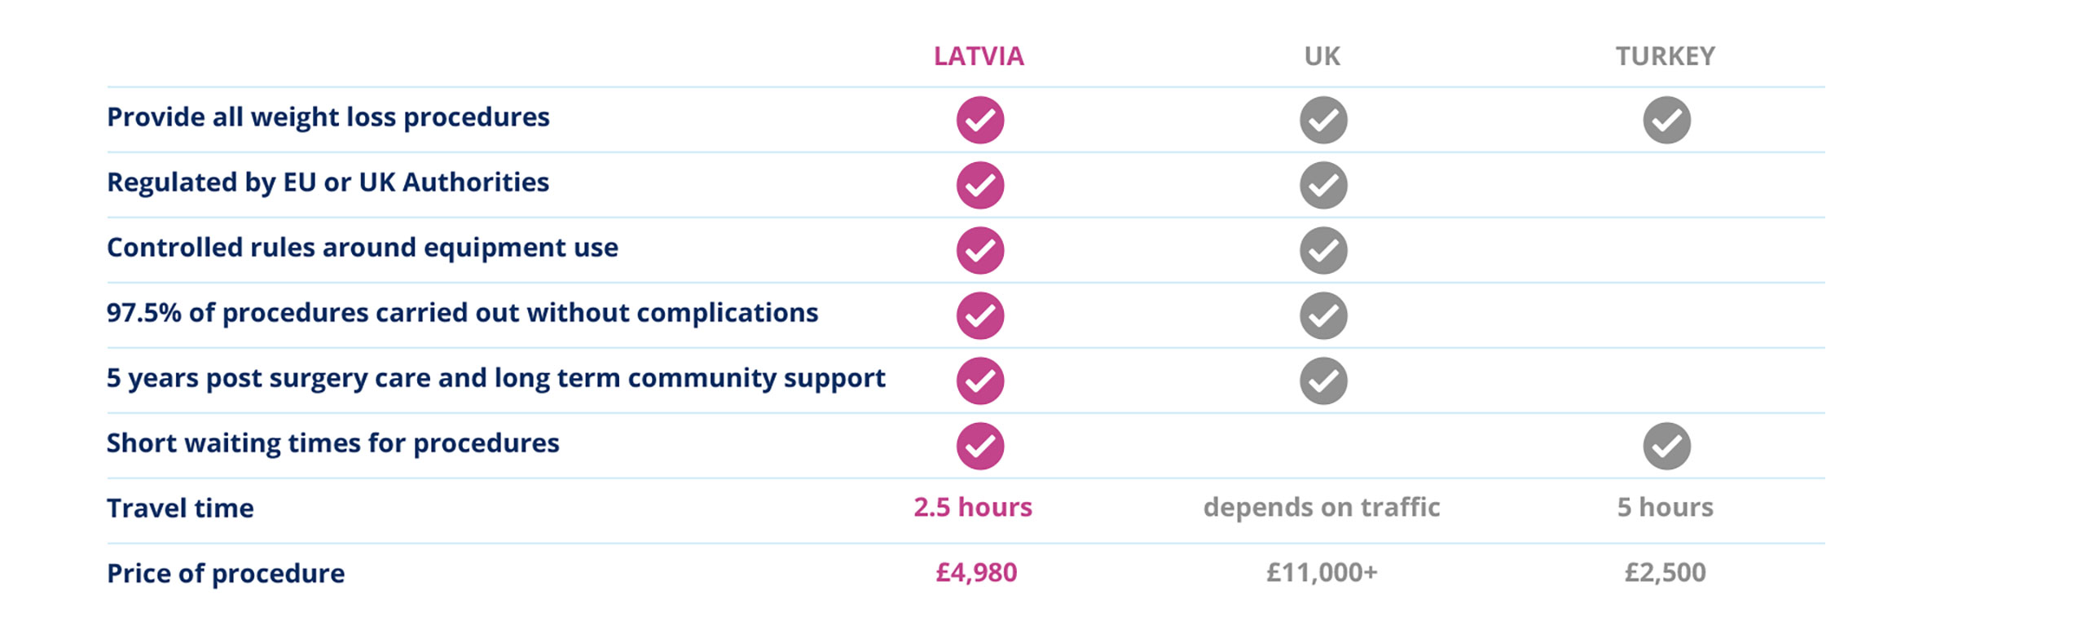
Task: Click Latvia checkmark for short waiting times
Action: point(979,446)
